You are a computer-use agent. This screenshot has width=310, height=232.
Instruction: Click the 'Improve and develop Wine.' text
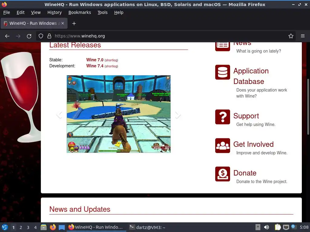click(x=262, y=153)
